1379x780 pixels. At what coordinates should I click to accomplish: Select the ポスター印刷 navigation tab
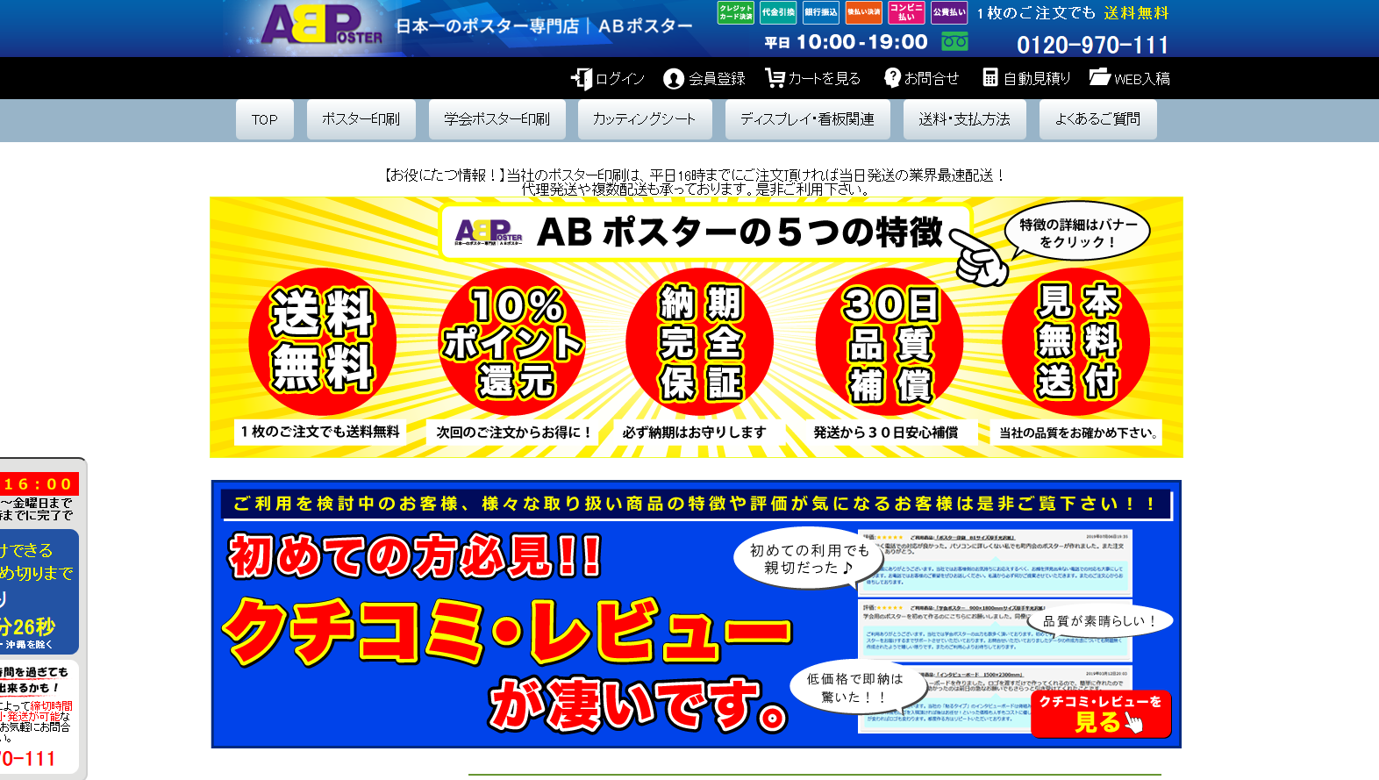point(361,119)
